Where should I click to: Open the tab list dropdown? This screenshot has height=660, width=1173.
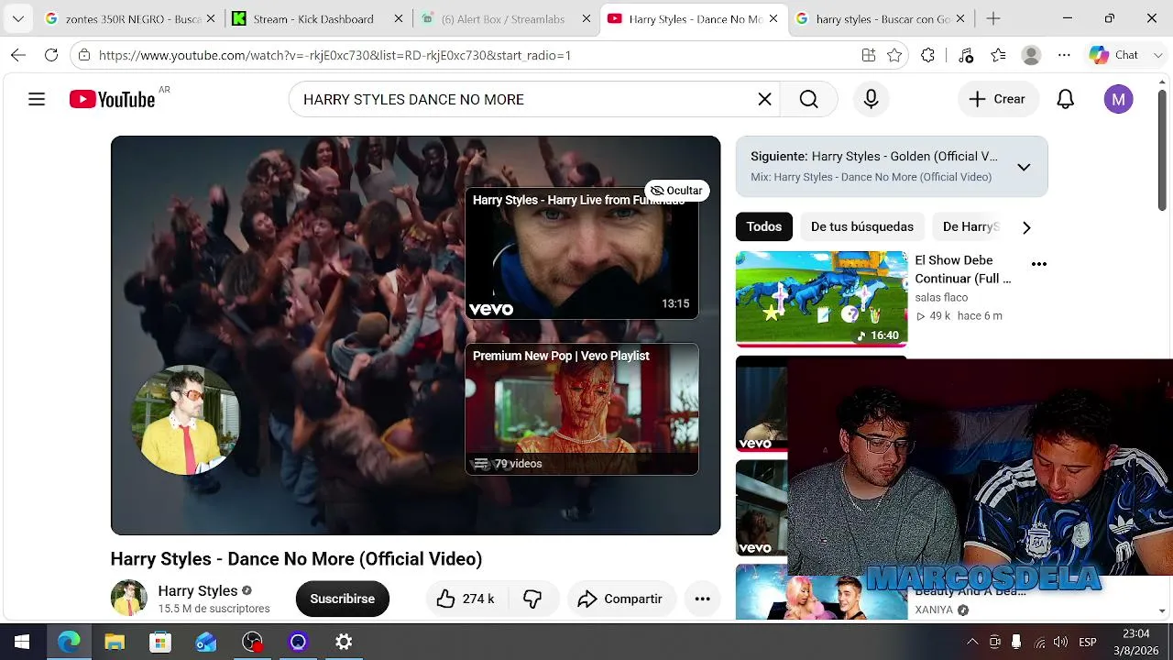(17, 18)
